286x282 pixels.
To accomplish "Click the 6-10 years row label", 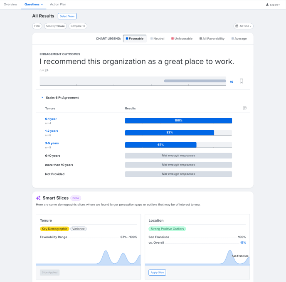I will 53,156.
